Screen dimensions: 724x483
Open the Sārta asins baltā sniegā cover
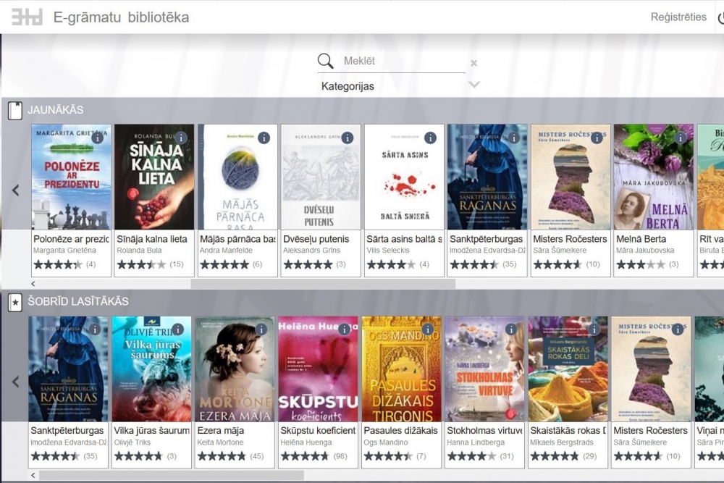[x=404, y=177]
